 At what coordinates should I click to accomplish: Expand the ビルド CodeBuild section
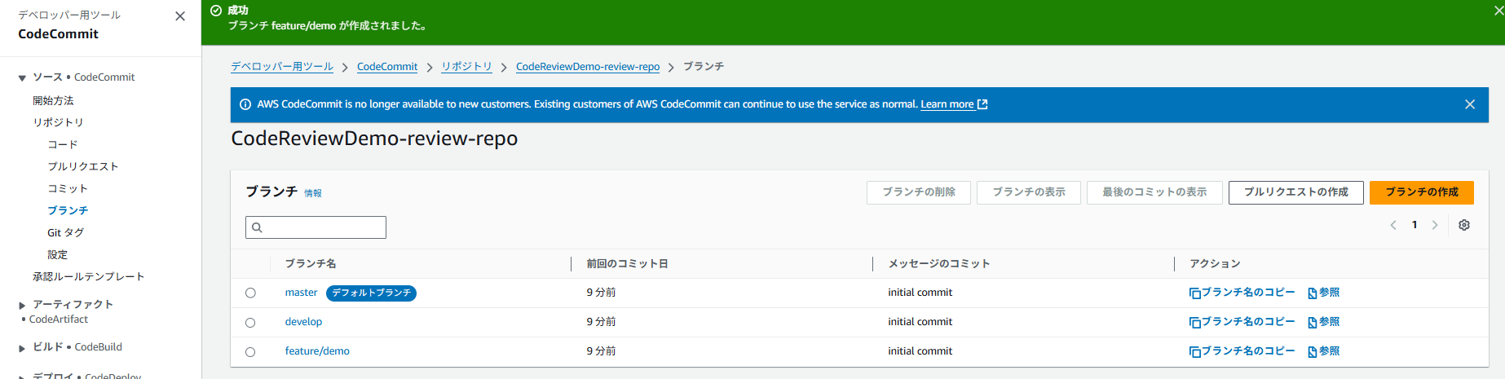tap(22, 348)
